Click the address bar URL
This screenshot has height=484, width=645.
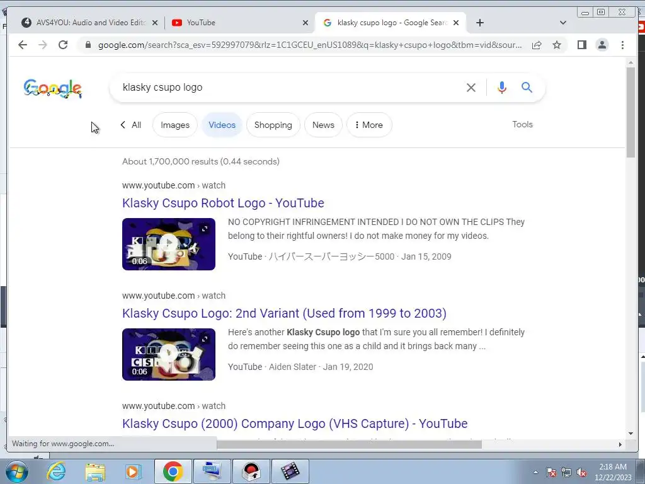[x=310, y=45]
